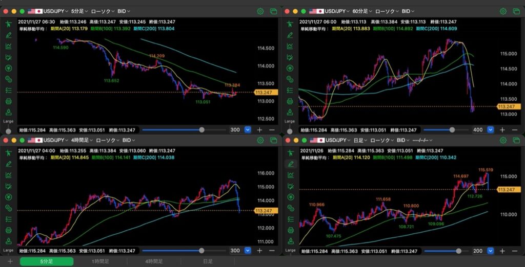Open the 5分足 timeframe dropdown
This screenshot has height=267, width=525.
point(79,11)
